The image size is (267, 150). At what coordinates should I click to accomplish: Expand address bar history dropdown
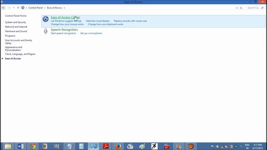pos(237,8)
